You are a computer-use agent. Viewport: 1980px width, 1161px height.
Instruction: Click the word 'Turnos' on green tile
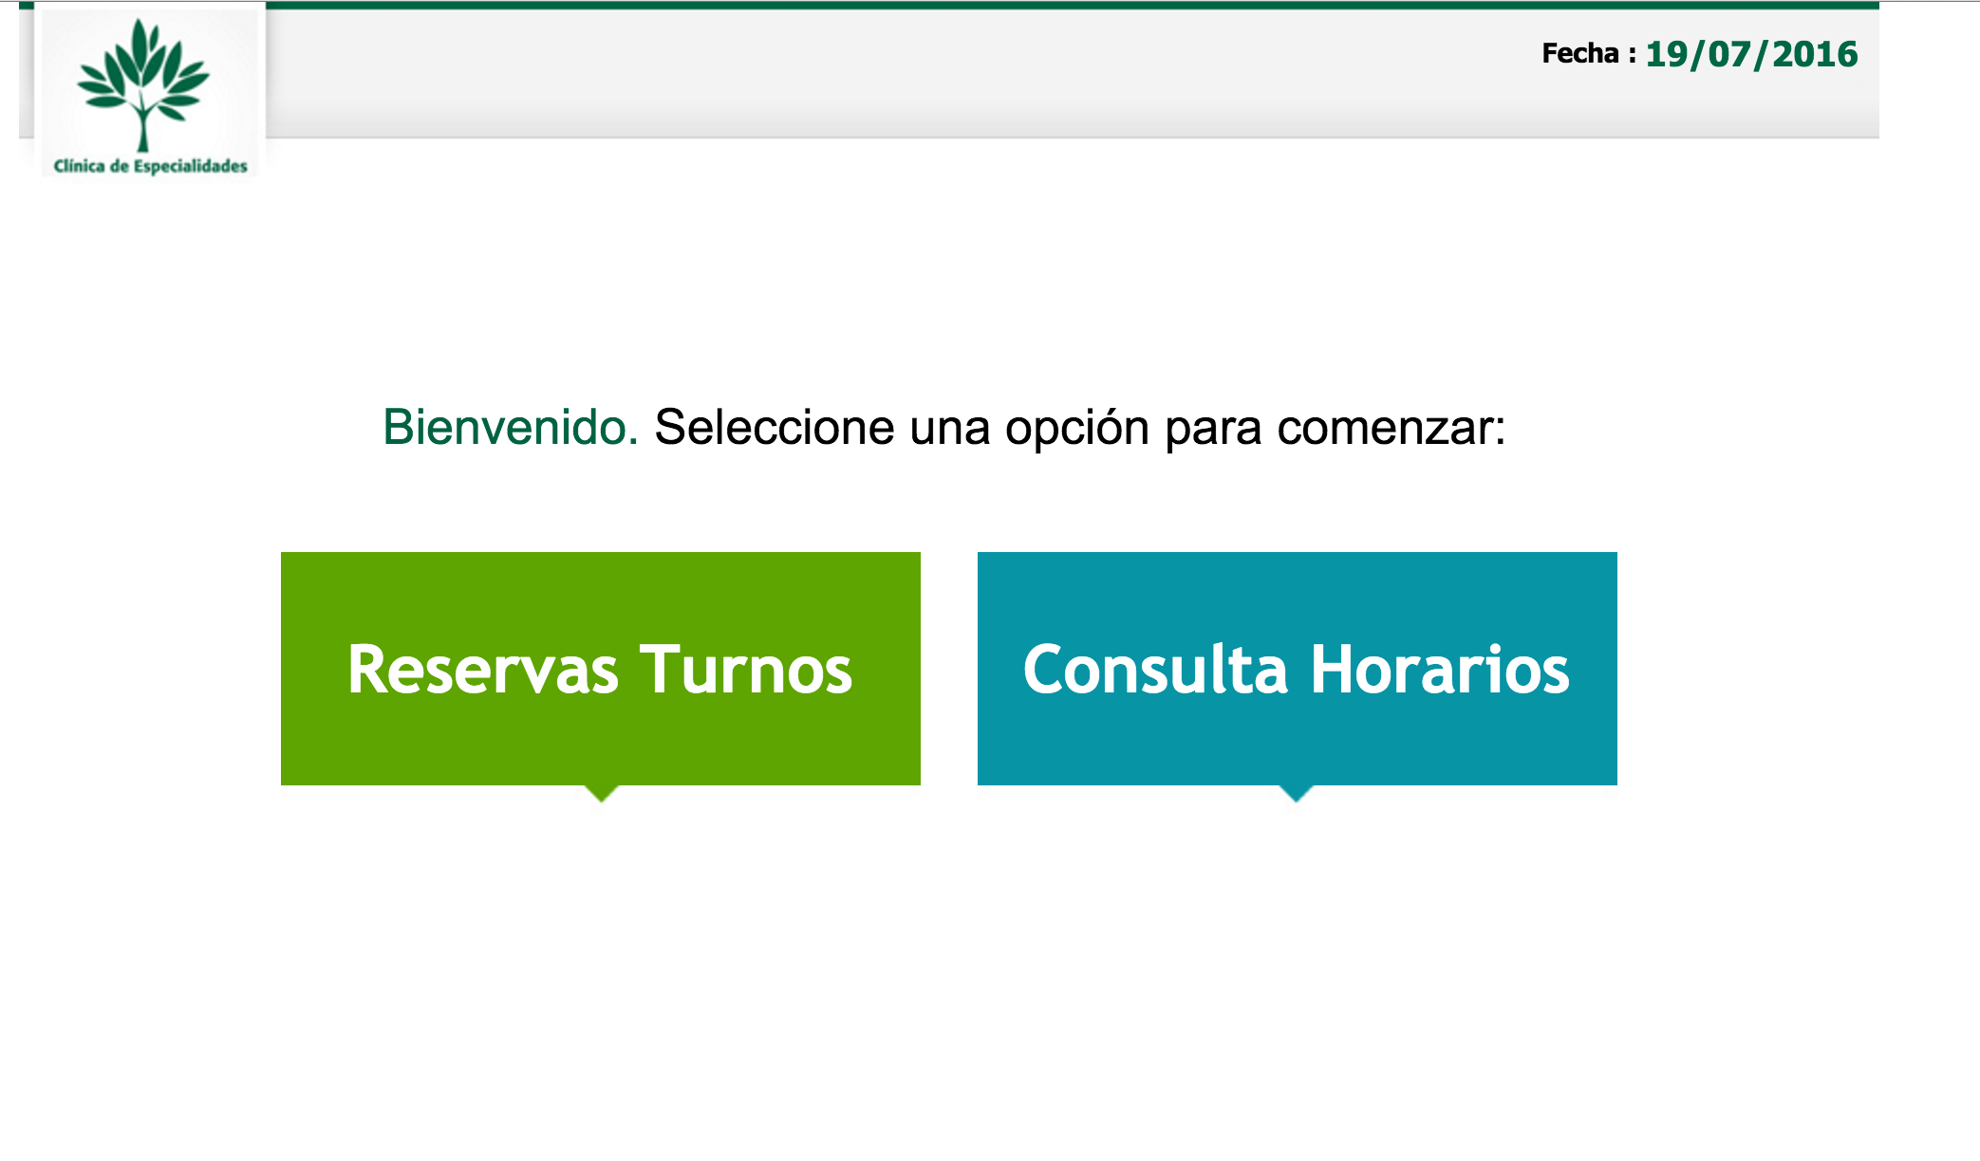pyautogui.click(x=746, y=670)
